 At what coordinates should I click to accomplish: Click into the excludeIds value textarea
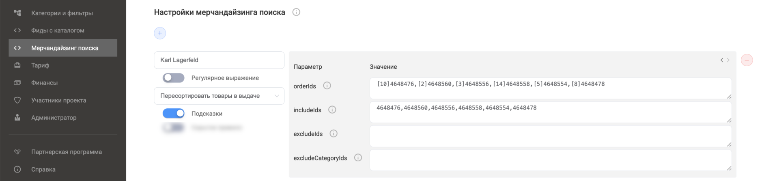pyautogui.click(x=550, y=136)
